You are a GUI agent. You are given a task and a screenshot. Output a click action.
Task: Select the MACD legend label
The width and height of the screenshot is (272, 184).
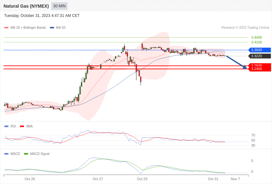pos(15,154)
